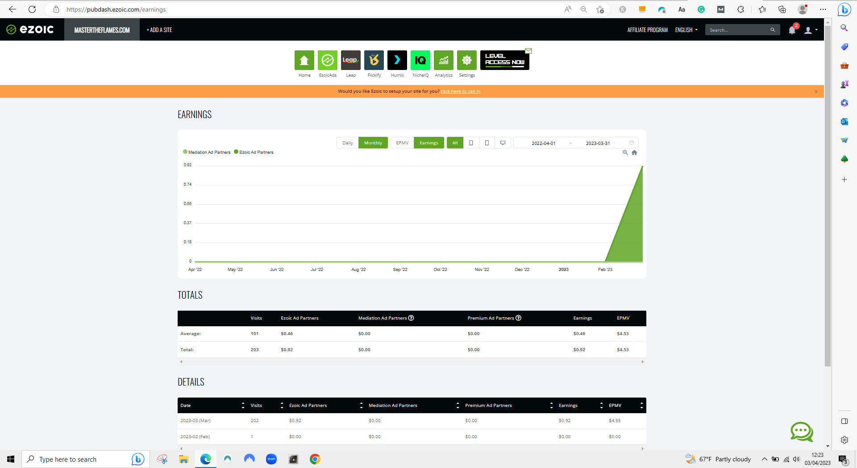Focus the Ezoic search field
The image size is (857, 468).
click(x=737, y=30)
